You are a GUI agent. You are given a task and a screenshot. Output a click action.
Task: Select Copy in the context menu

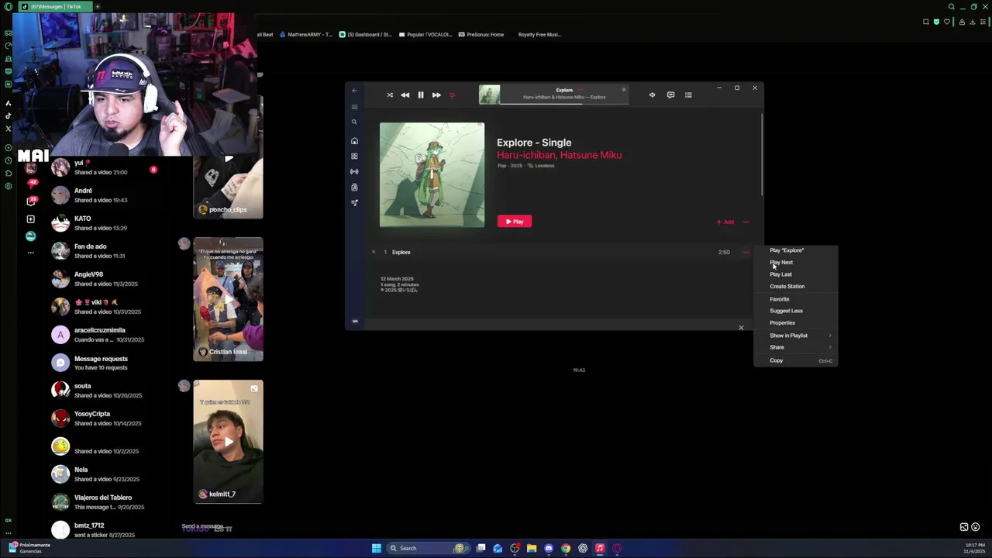click(x=796, y=360)
